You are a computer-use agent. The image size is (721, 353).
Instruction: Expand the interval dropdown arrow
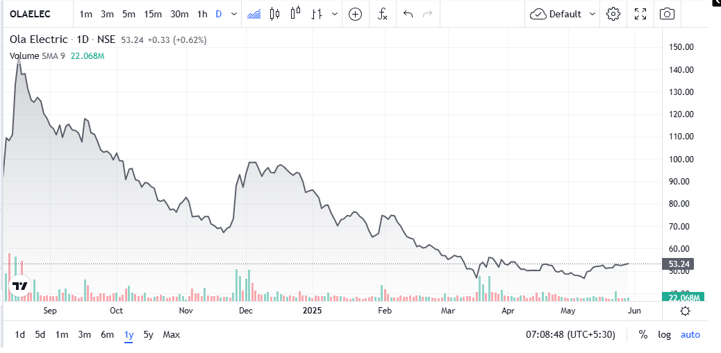[x=234, y=15]
